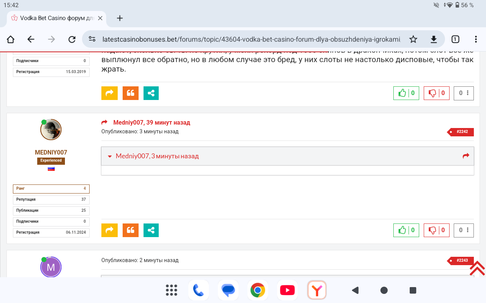Viewport: 486px width, 303px height.
Task: Click the MEDNIY007 avatar image
Action: [x=51, y=130]
